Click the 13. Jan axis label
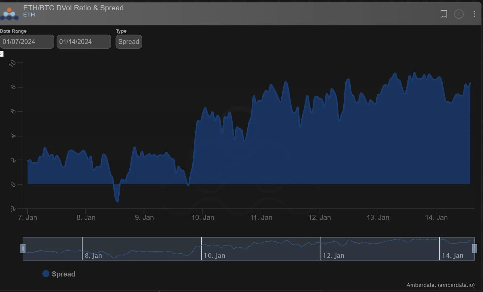Screen dimensions: 483x292 tap(378, 217)
